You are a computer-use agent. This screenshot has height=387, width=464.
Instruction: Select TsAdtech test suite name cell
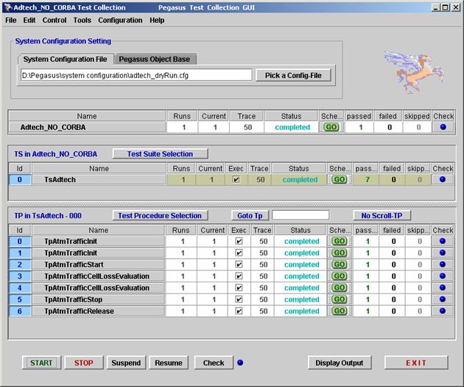pos(99,180)
